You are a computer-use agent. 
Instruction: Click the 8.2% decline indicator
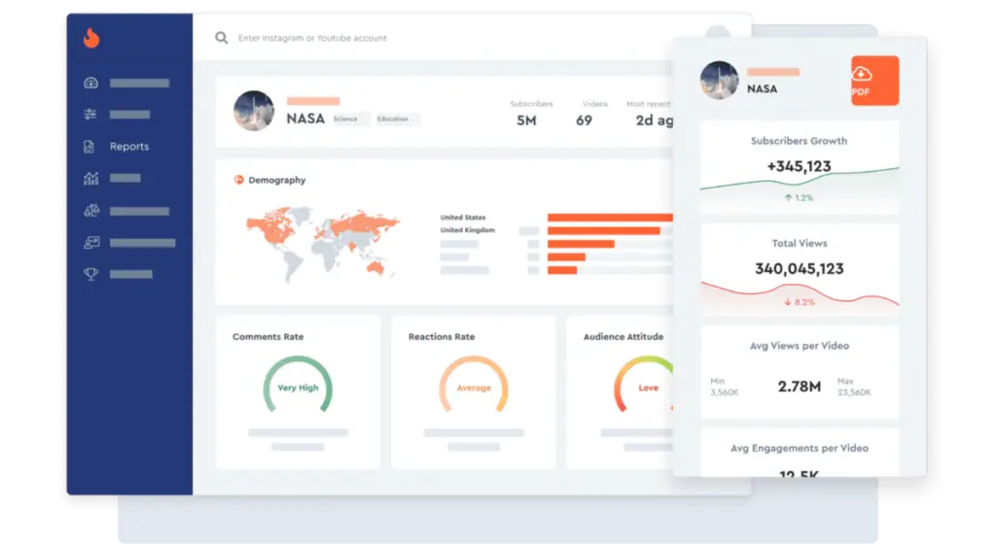(x=800, y=302)
